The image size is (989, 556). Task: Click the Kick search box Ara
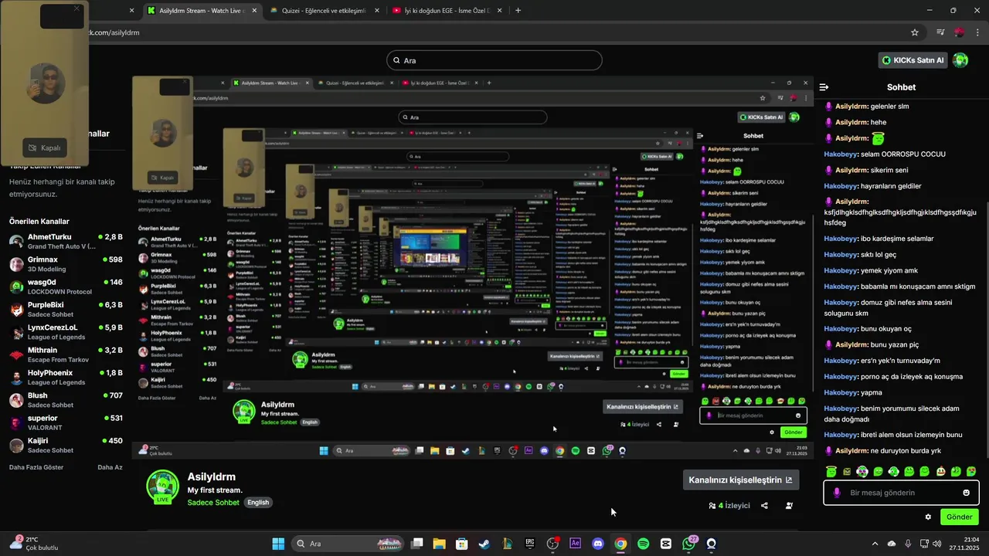(494, 60)
